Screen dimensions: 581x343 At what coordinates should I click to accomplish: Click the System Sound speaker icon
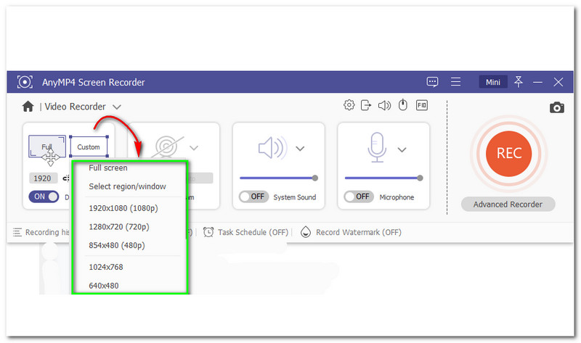click(x=272, y=148)
